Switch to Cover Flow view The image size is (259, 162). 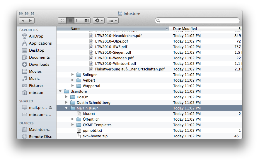click(86, 21)
